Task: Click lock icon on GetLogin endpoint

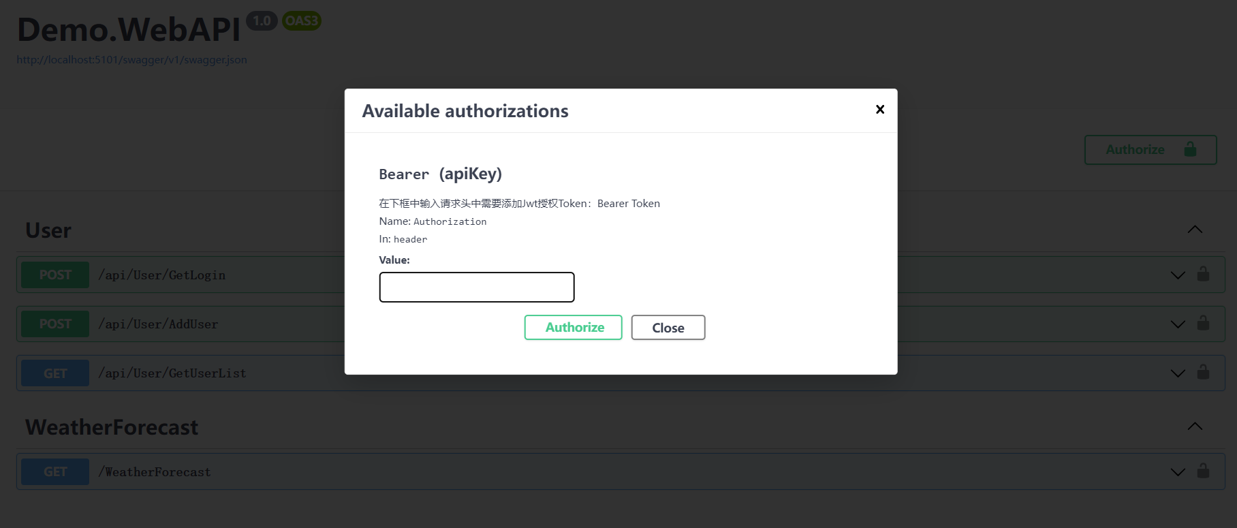Action: point(1204,274)
